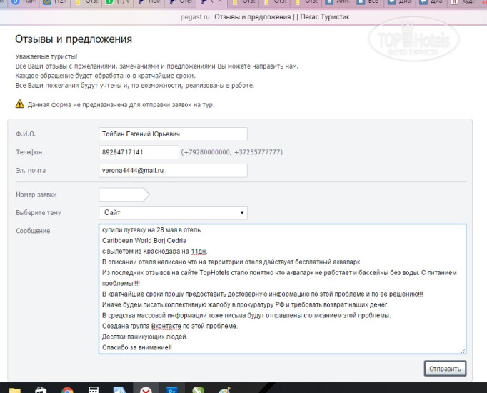The image size is (487, 393).
Task: Focus the Телефон number field
Action: tap(139, 152)
